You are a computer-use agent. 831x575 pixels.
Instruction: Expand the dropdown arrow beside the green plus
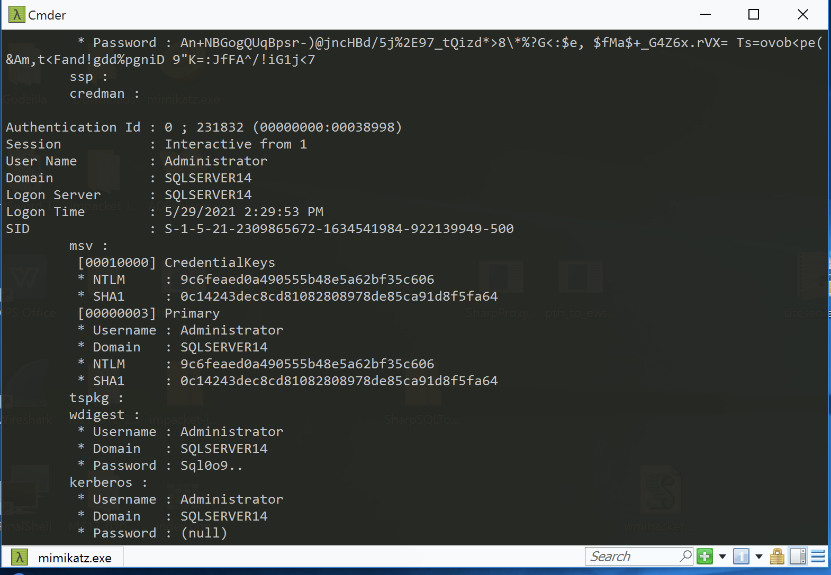(722, 557)
